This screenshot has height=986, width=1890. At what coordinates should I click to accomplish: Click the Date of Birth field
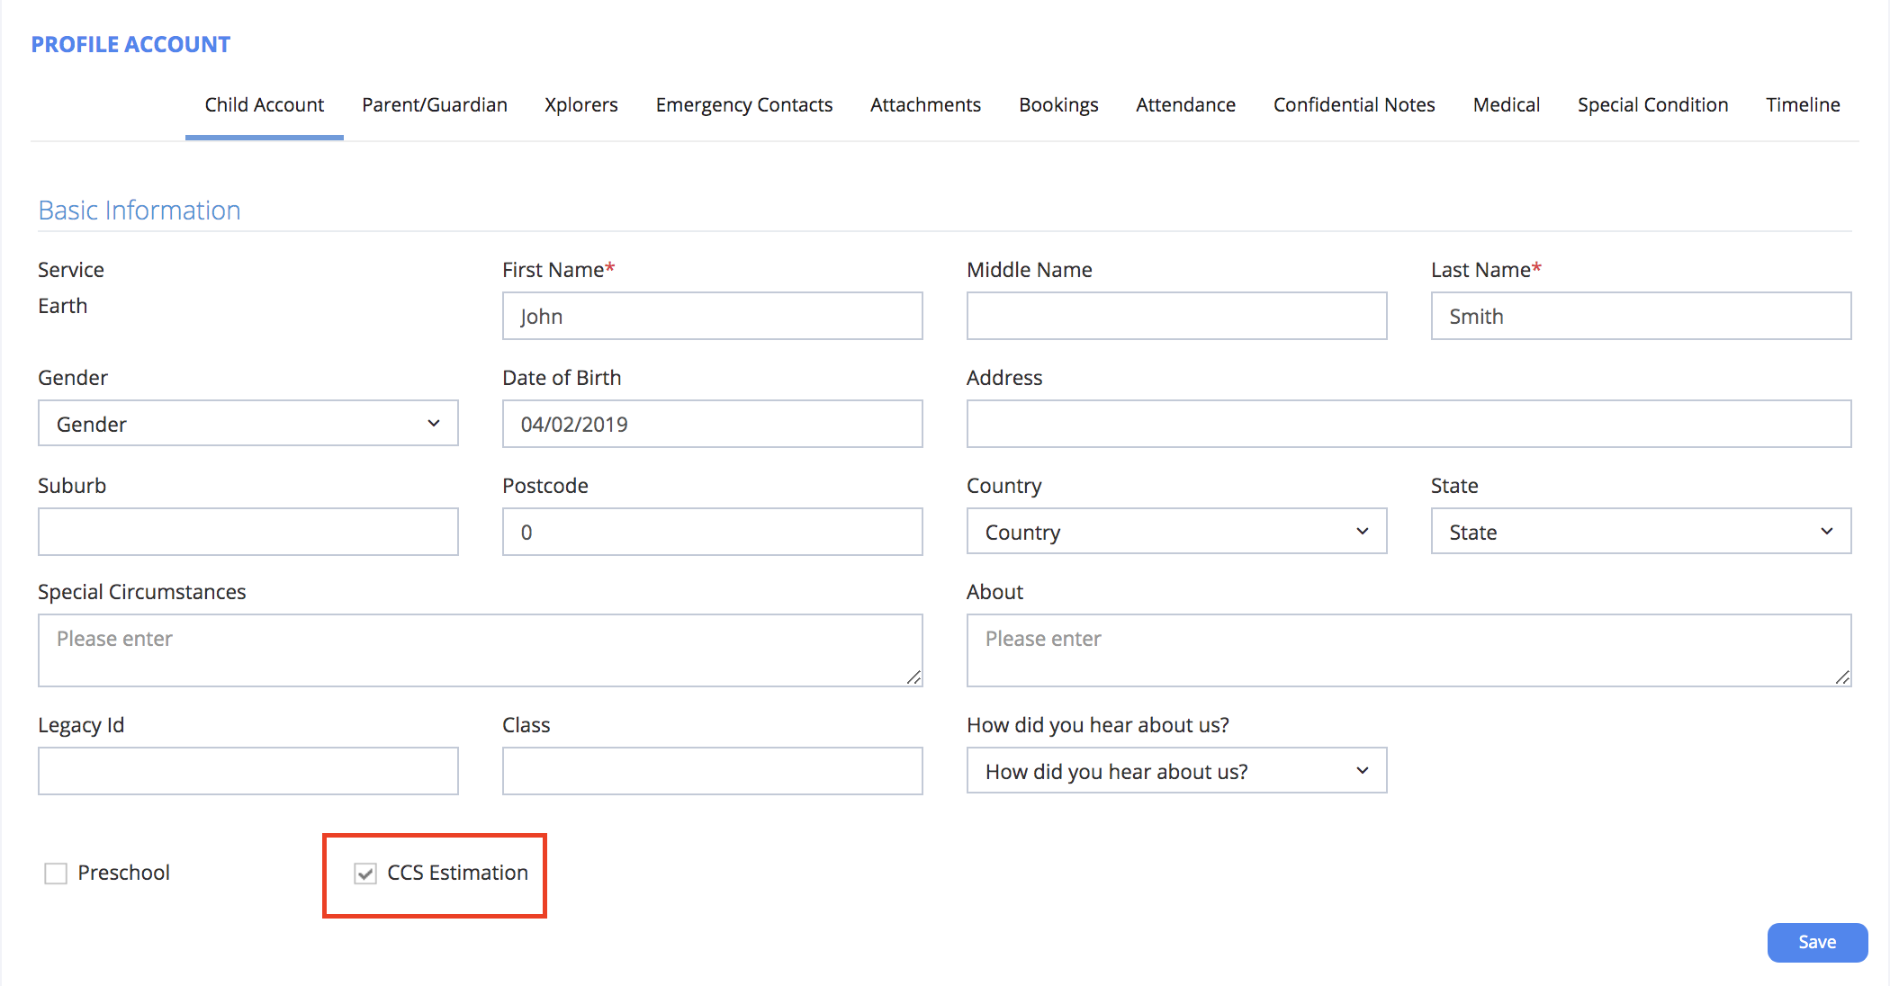click(x=713, y=424)
